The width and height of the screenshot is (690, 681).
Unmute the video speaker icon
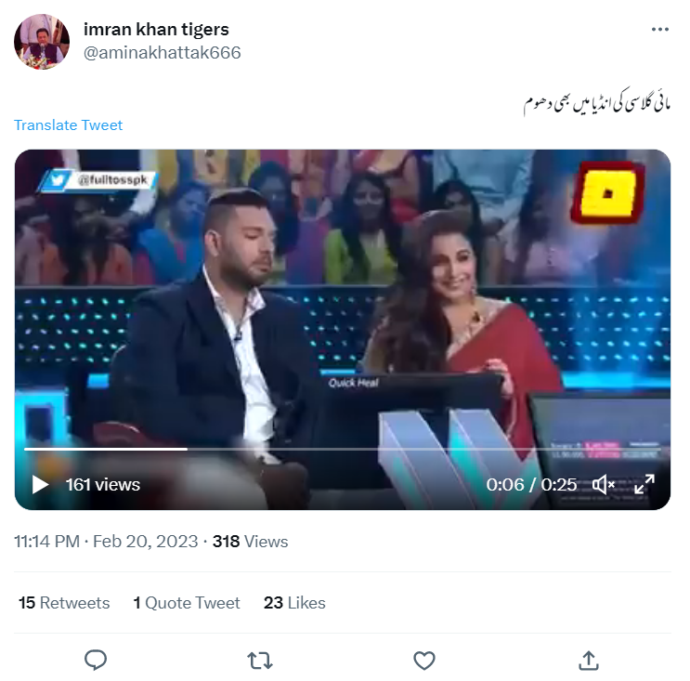point(604,485)
